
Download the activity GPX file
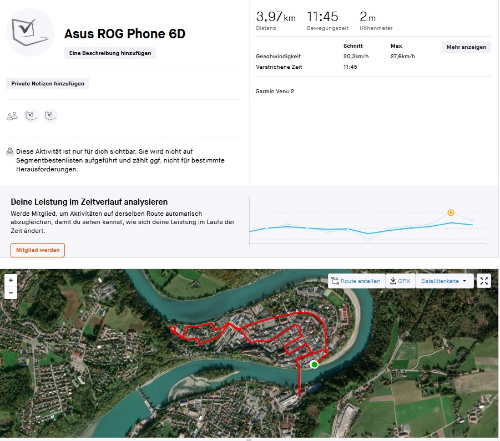400,281
